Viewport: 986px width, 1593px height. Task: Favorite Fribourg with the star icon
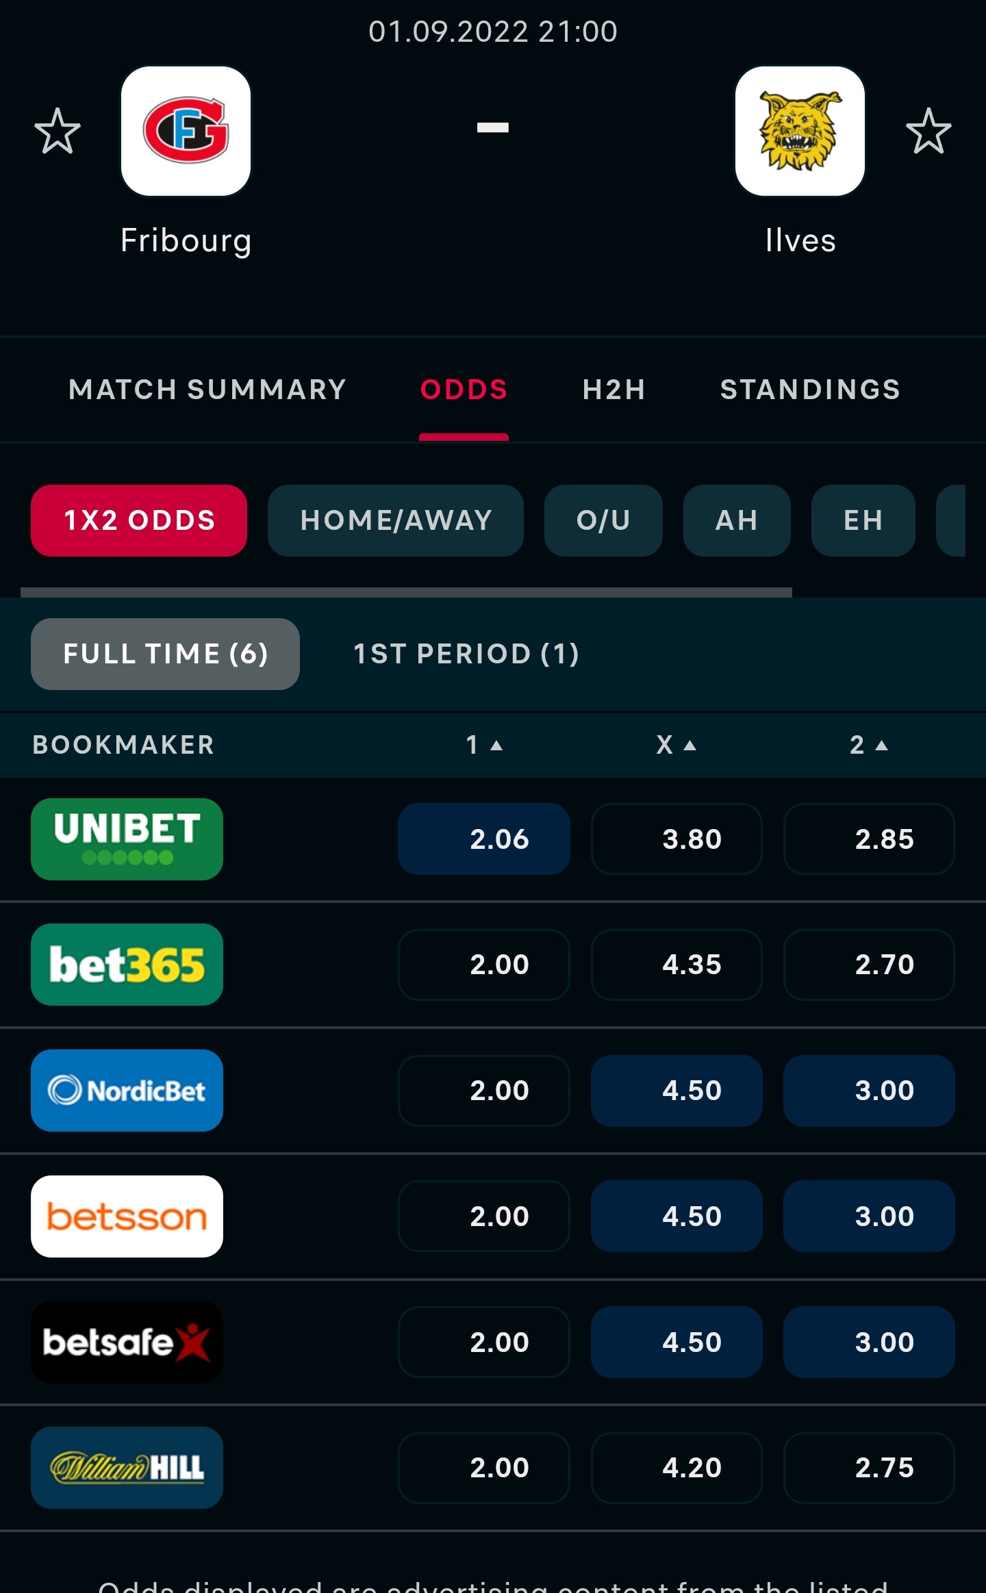click(58, 131)
